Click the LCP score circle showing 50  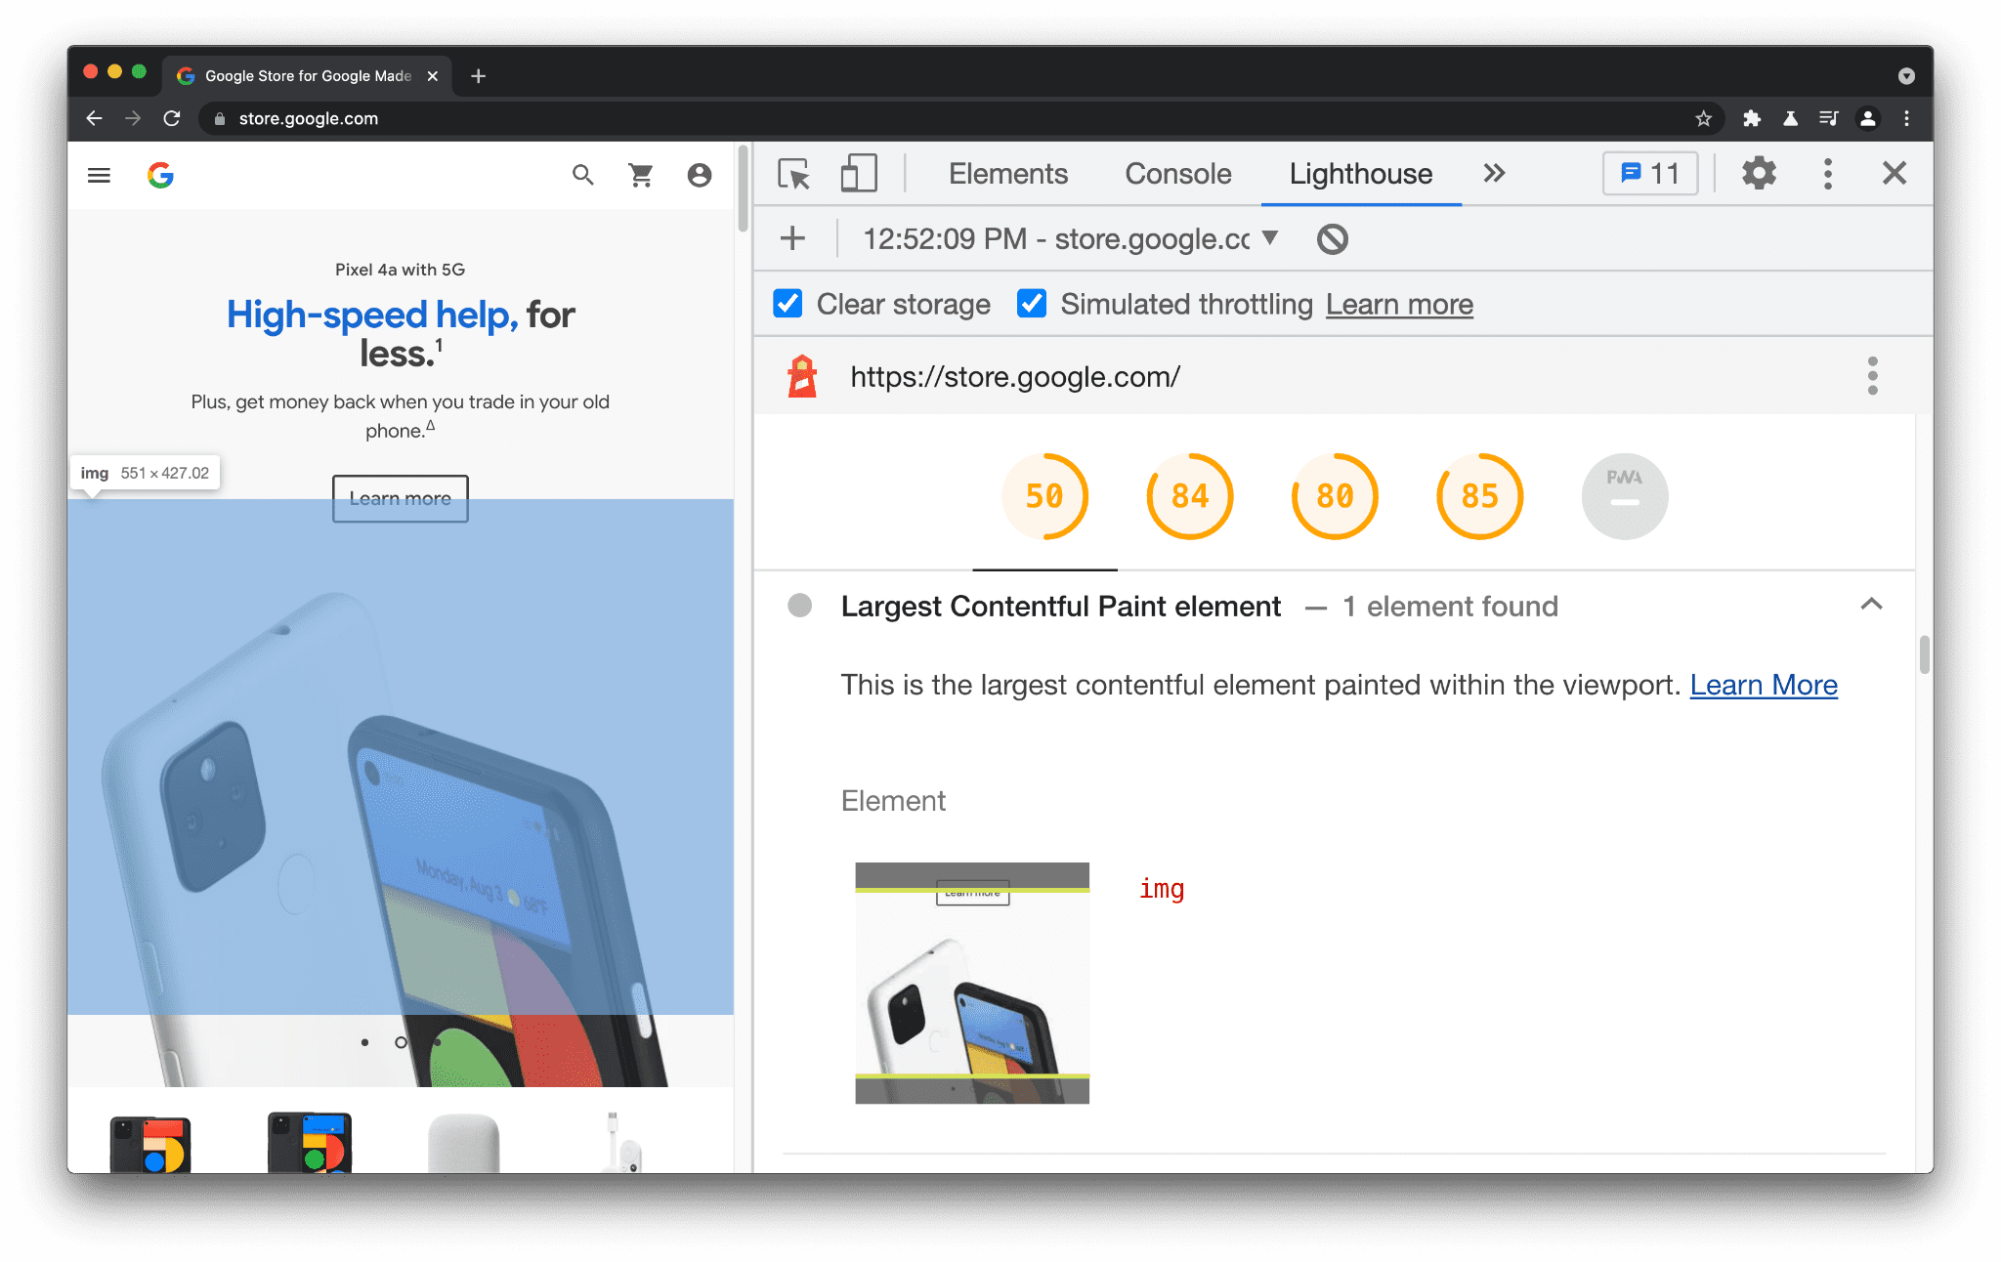coord(1045,496)
